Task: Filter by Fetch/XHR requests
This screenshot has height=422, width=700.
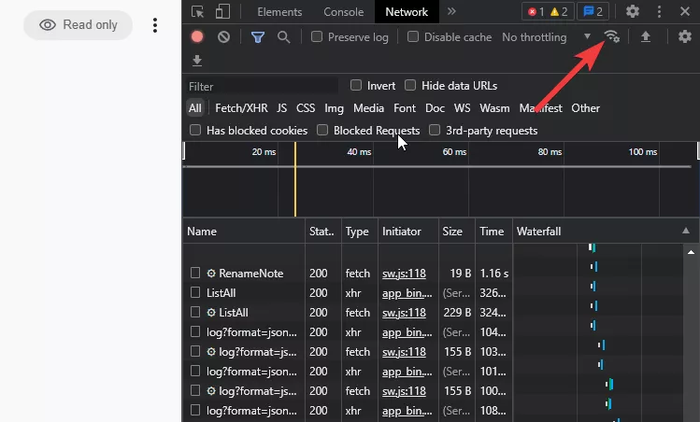Action: [x=241, y=108]
